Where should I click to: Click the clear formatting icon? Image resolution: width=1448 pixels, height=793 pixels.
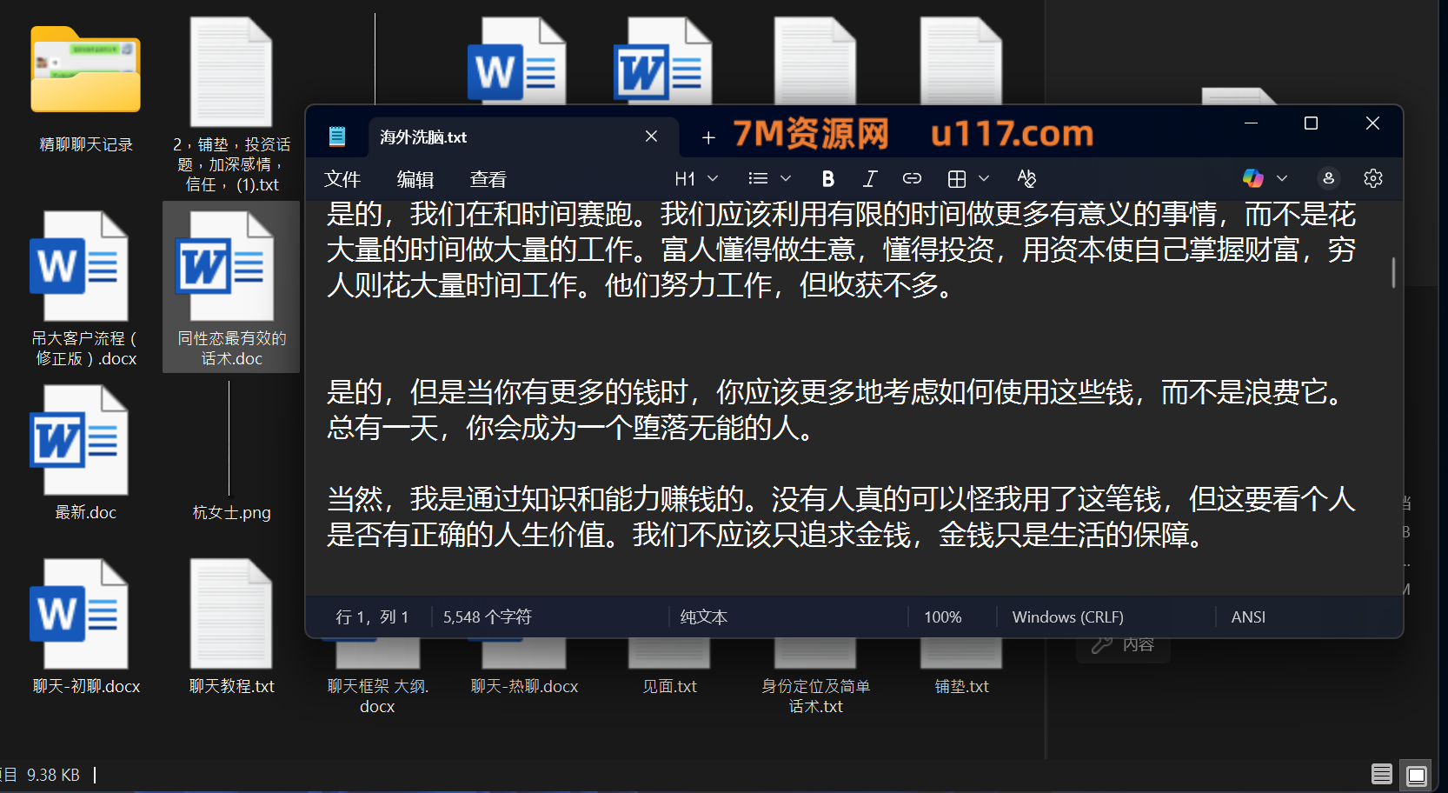click(x=1026, y=179)
